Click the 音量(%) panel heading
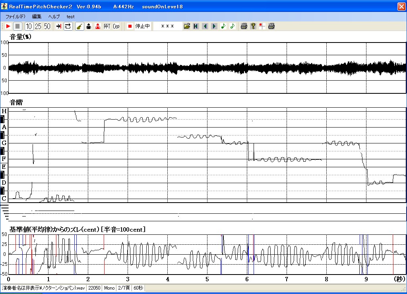The image size is (407, 294). click(x=20, y=37)
